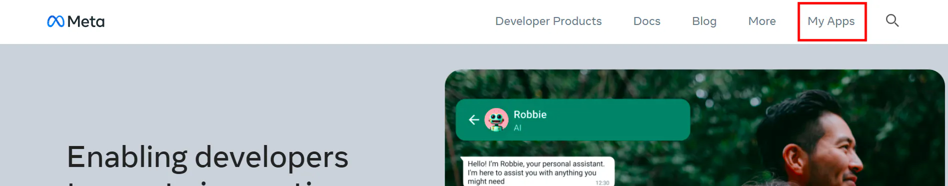Viewport: 948px width, 186px height.
Task: Select the Hello I'm Robbie message bubble
Action: [x=537, y=172]
